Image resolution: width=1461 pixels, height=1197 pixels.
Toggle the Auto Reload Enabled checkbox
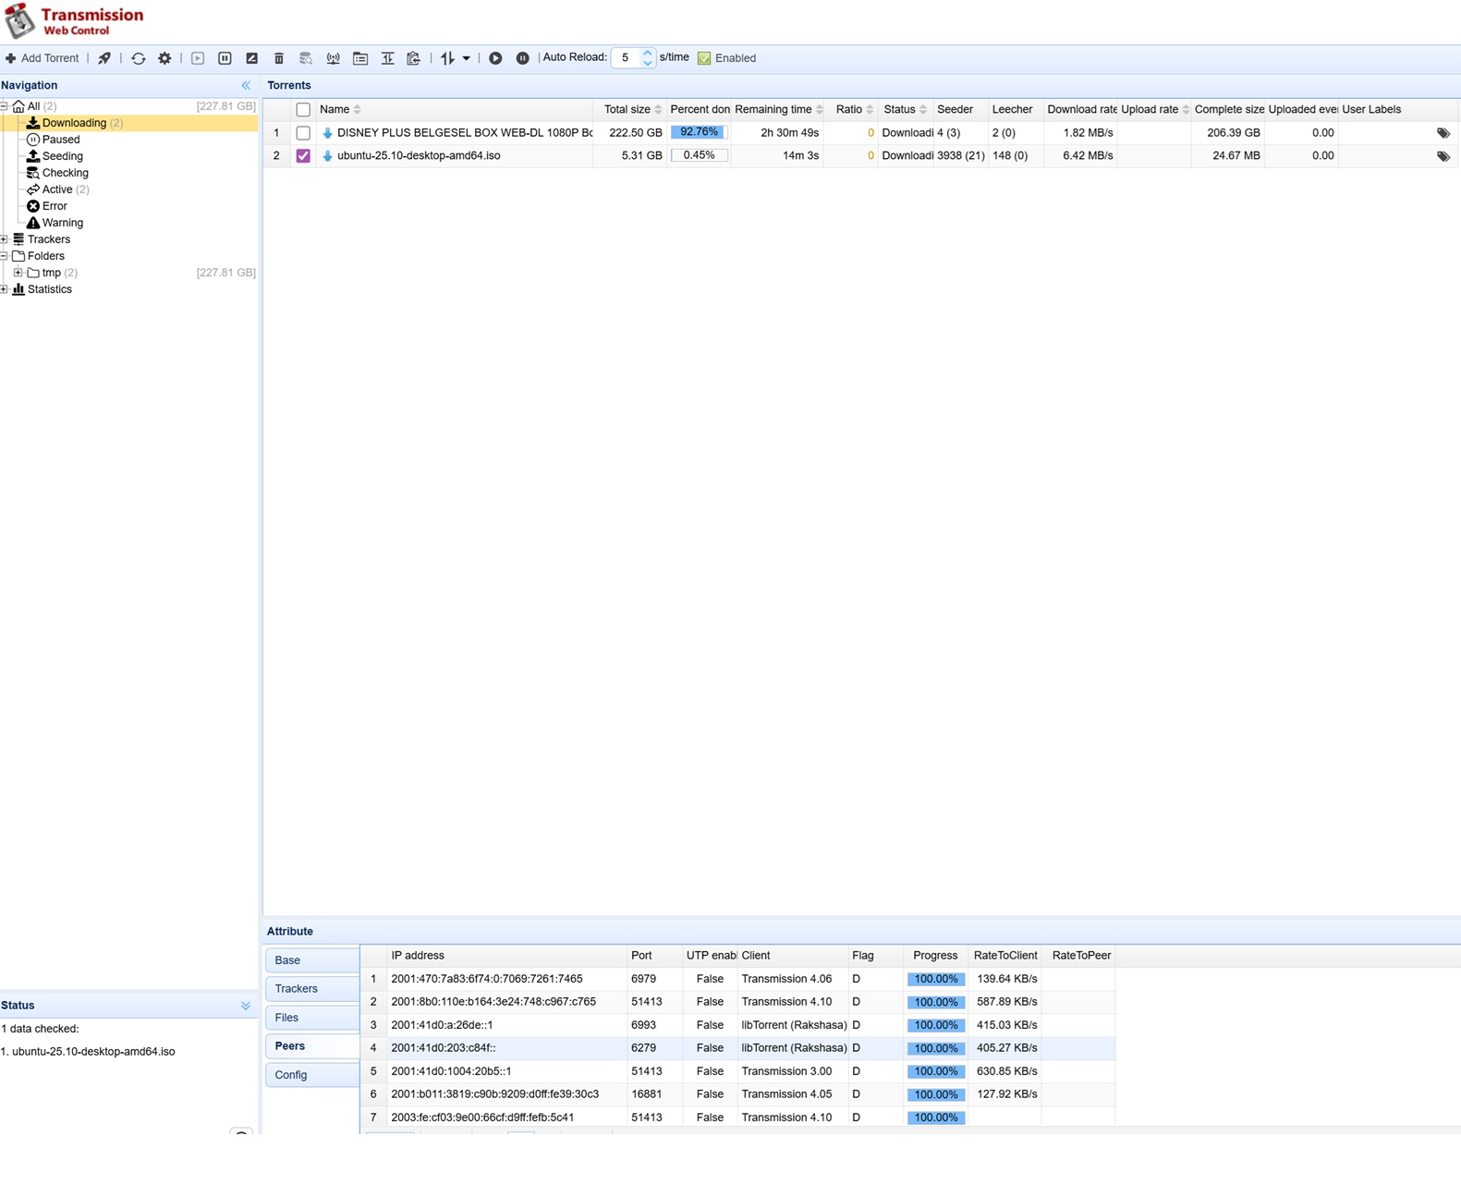[704, 58]
